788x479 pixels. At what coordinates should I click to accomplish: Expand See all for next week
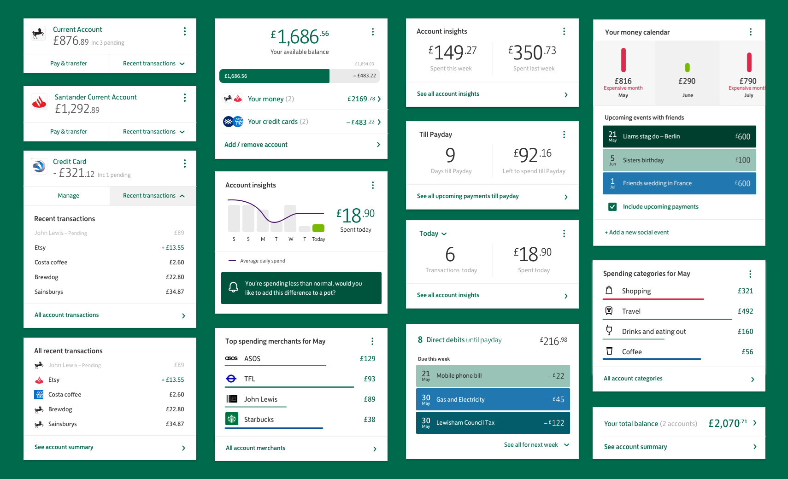[536, 445]
